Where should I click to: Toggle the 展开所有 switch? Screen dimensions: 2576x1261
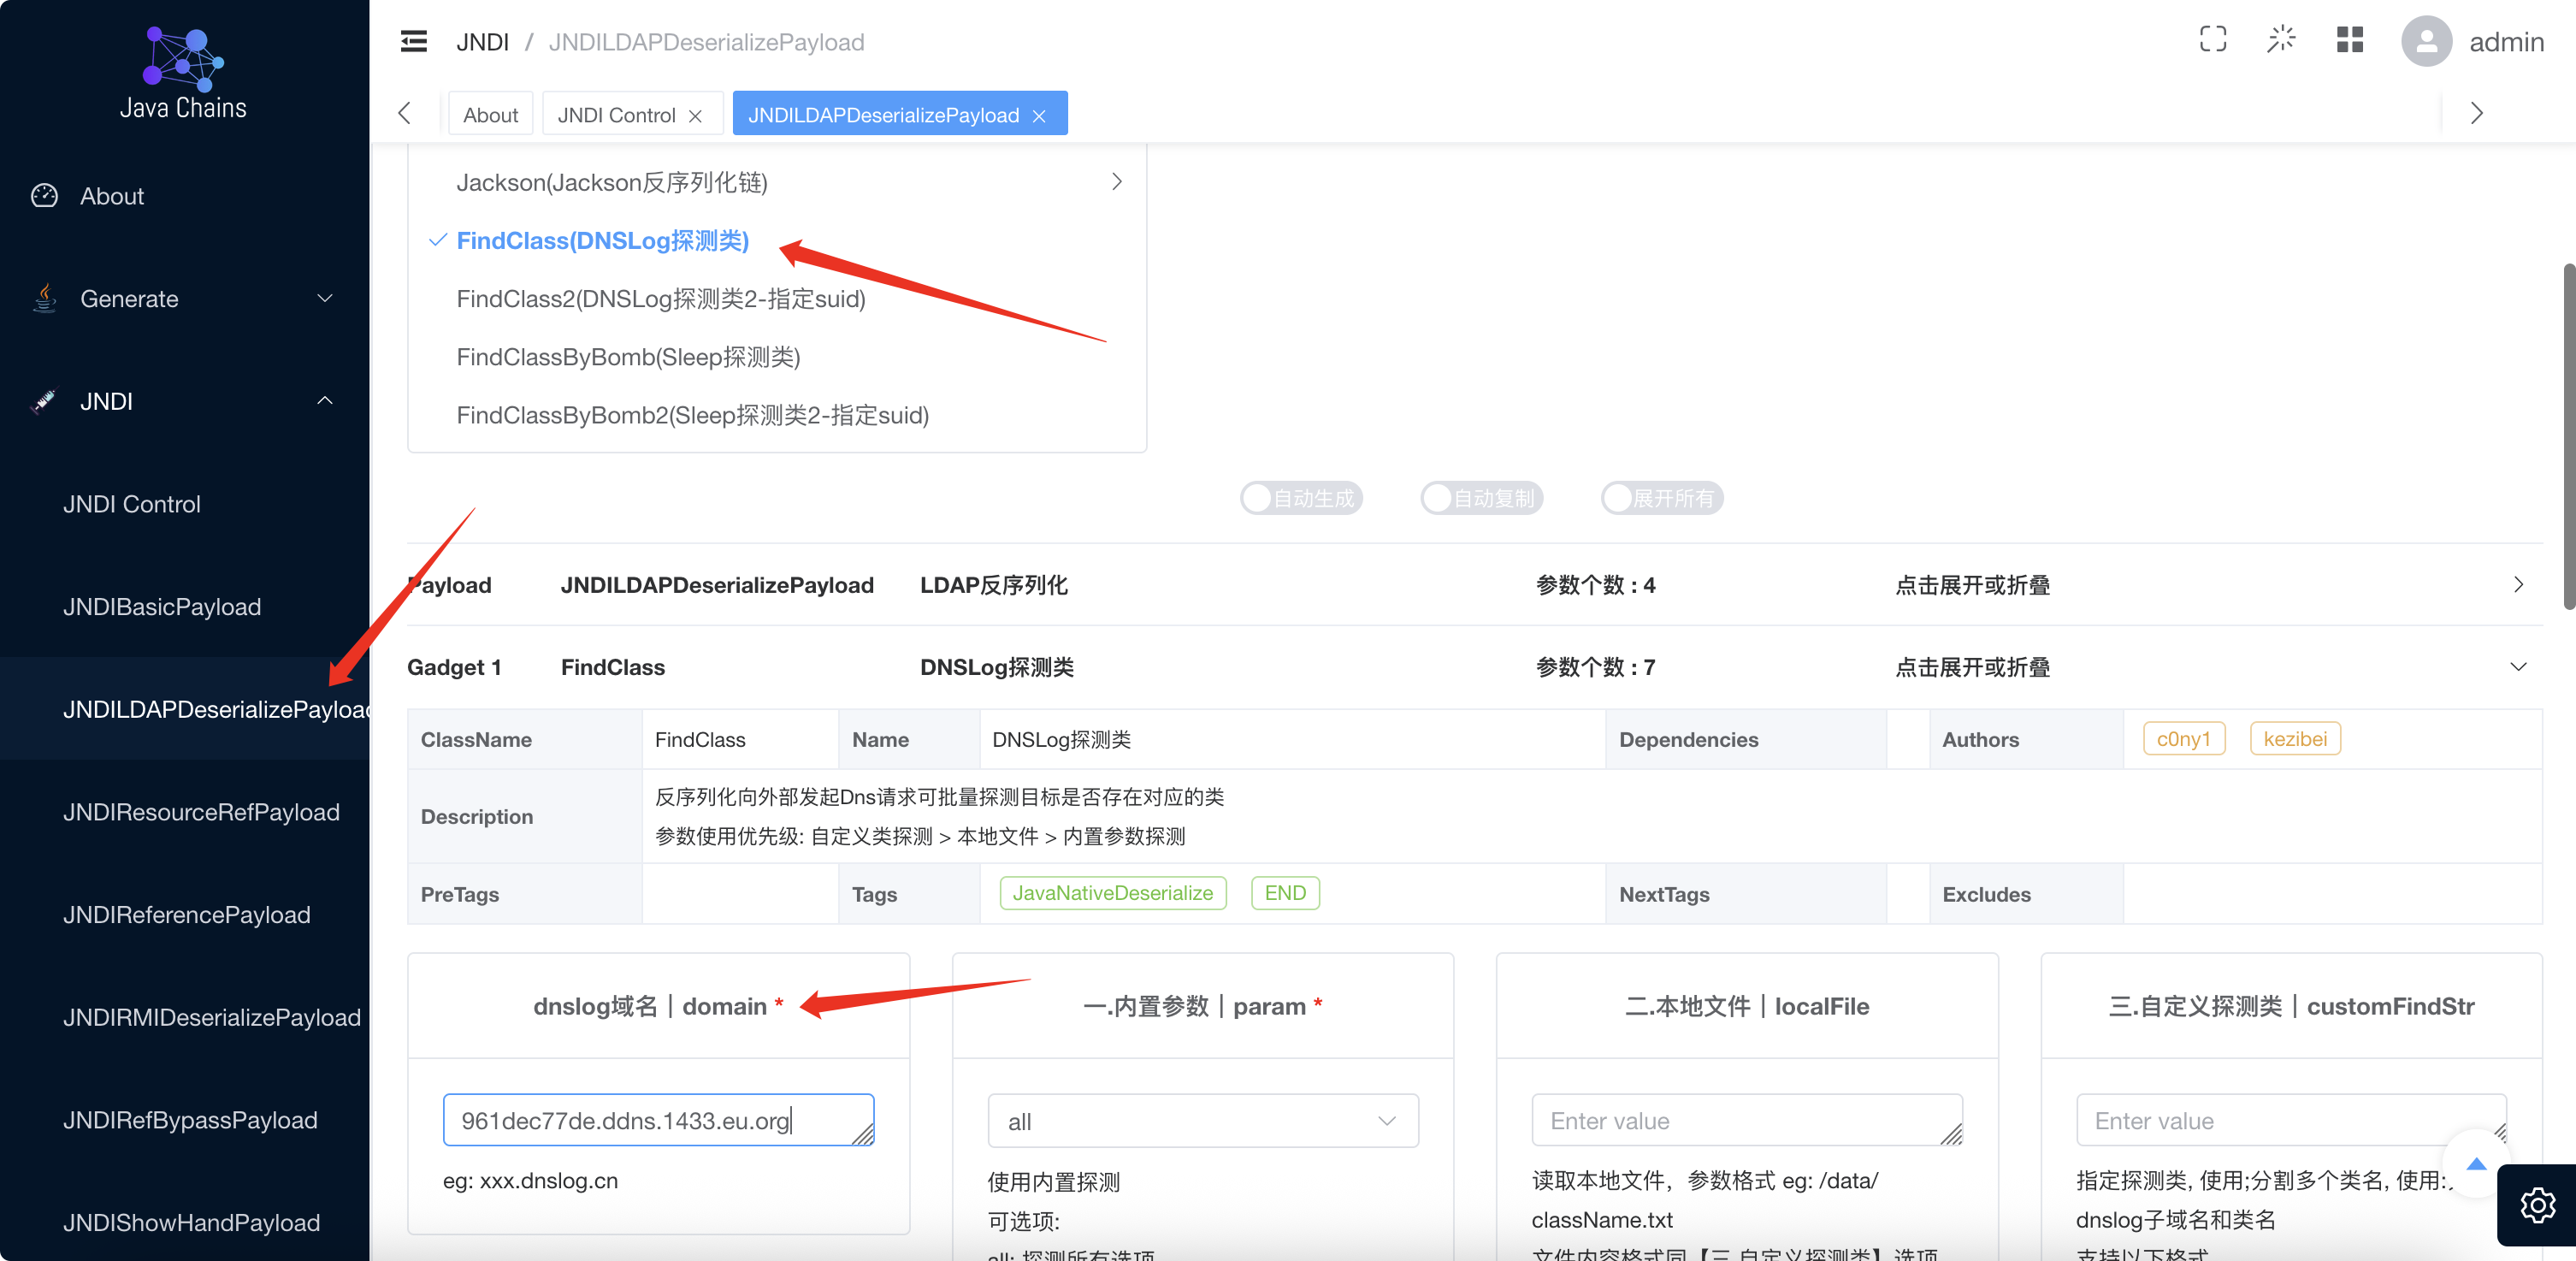click(x=1661, y=498)
